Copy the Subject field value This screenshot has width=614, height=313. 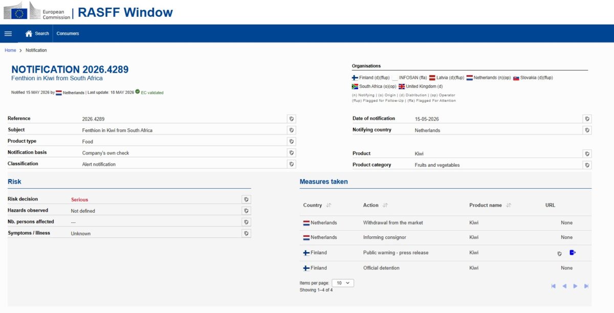(x=292, y=130)
